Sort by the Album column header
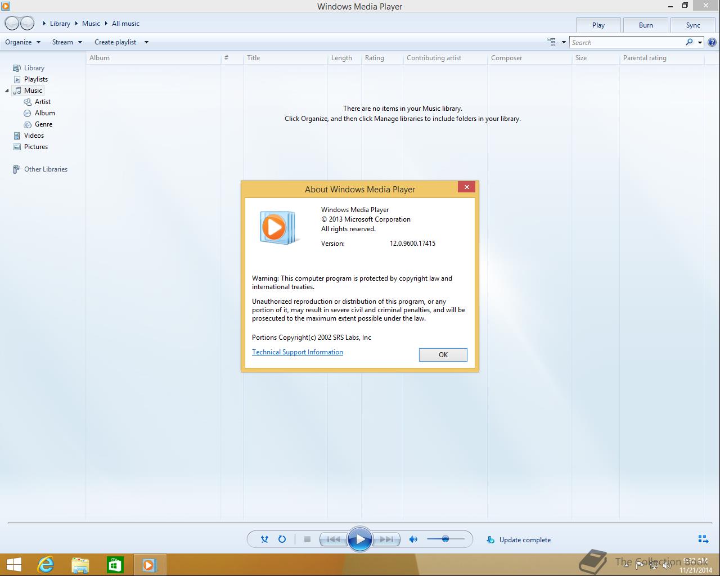Screen dimensions: 720x576 [x=154, y=58]
